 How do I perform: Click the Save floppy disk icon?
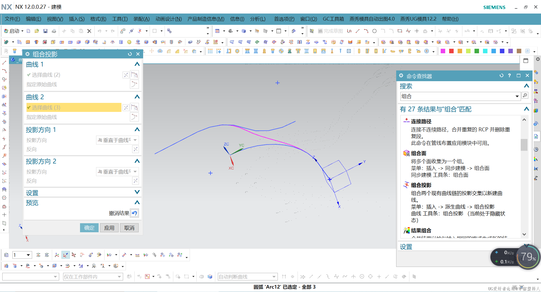[x=45, y=31]
